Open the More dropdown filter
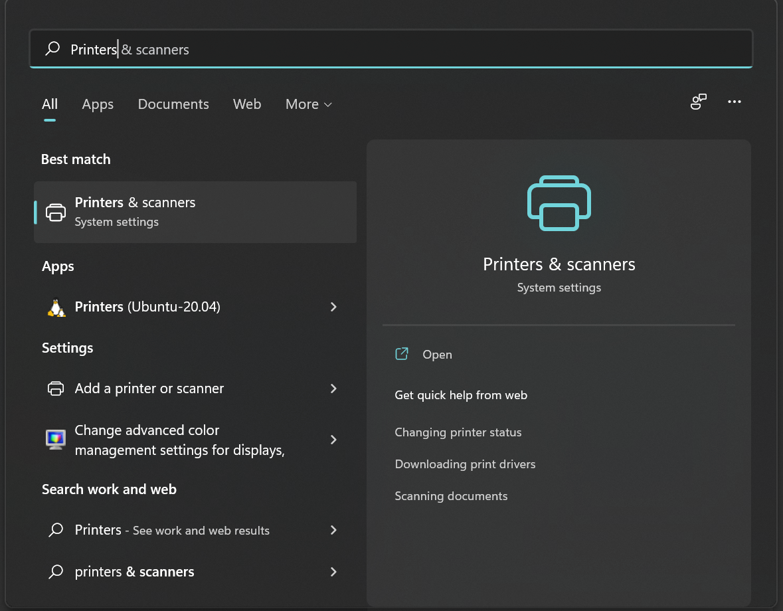The width and height of the screenshot is (783, 611). click(x=308, y=104)
